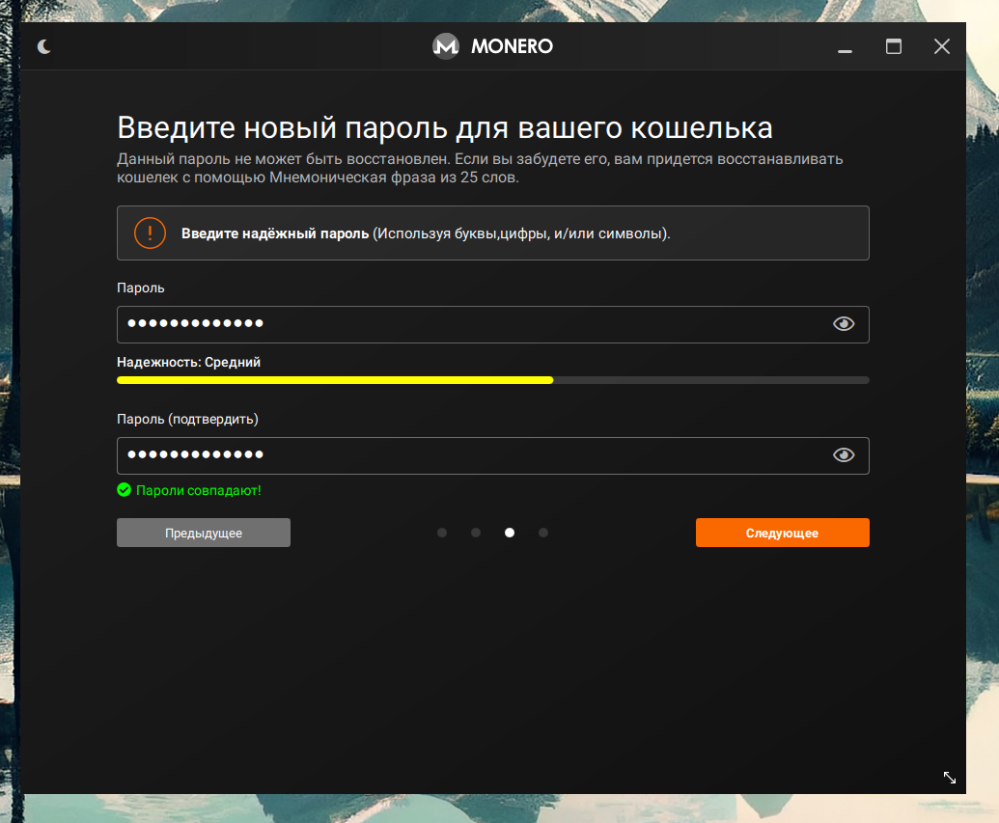Reveal the entered password with the eye icon
This screenshot has height=823, width=999.
[844, 324]
